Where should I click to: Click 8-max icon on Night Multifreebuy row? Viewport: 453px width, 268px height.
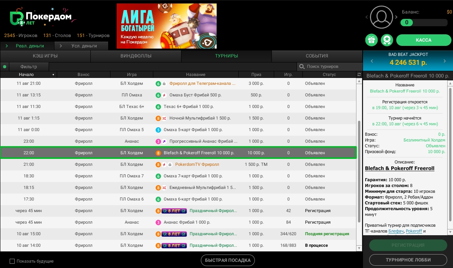[x=158, y=118]
